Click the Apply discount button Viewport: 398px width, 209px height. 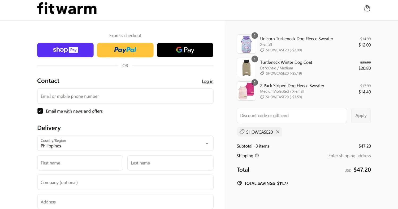click(361, 115)
